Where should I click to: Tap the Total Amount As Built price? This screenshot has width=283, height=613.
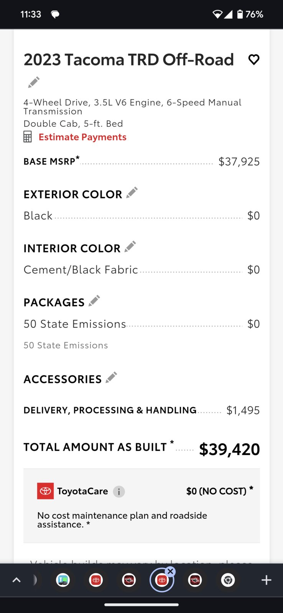click(229, 449)
